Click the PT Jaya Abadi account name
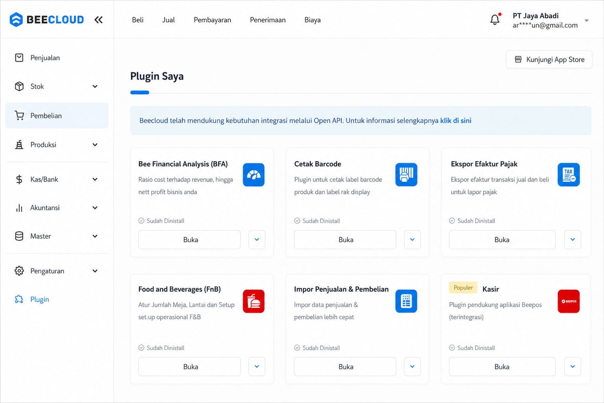Image resolution: width=604 pixels, height=403 pixels. pos(535,16)
